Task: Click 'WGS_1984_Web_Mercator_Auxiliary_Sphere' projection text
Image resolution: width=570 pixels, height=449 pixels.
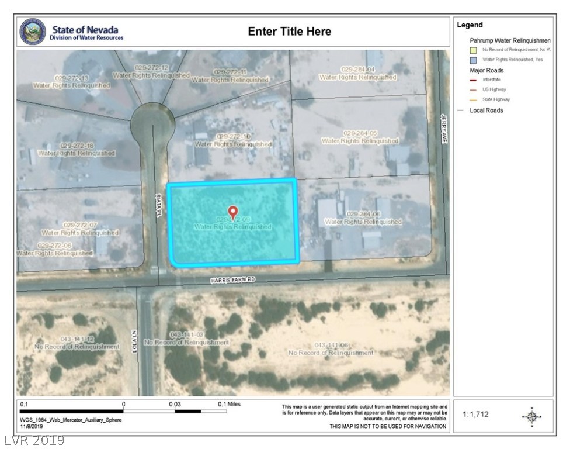Action: pyautogui.click(x=71, y=420)
